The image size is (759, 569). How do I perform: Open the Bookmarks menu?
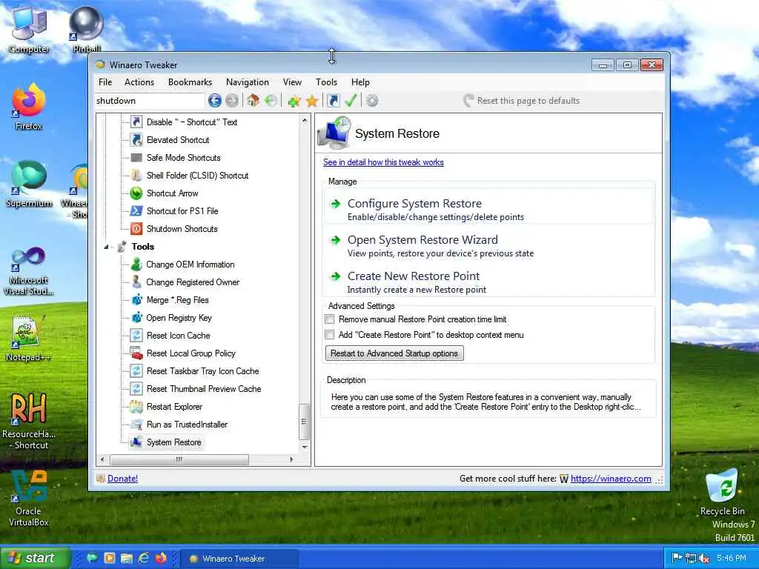point(190,82)
